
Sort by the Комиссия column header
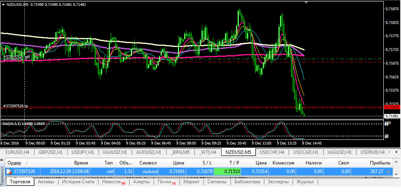tap(283, 163)
